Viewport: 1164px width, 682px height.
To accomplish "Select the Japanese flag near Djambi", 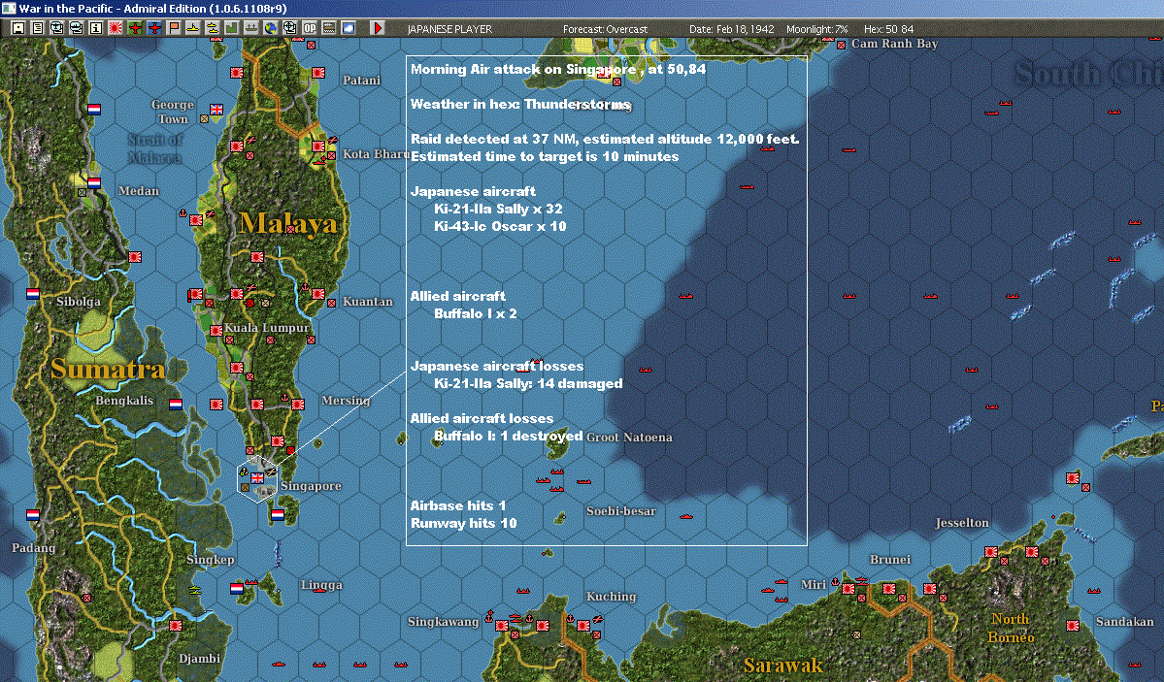I will pyautogui.click(x=175, y=626).
